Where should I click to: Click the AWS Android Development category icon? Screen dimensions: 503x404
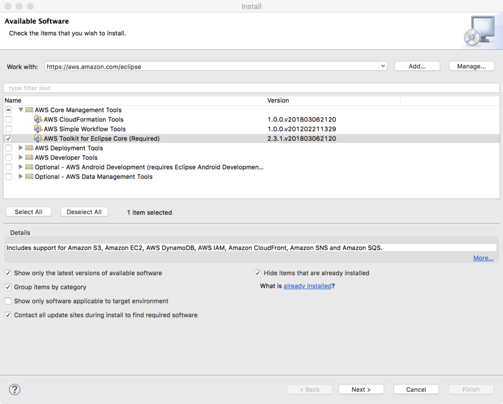[x=29, y=167]
